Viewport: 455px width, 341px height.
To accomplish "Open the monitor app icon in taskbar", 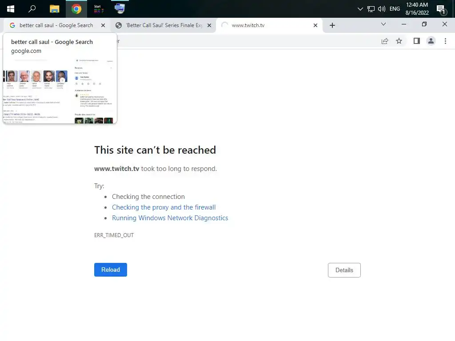I will point(120,8).
